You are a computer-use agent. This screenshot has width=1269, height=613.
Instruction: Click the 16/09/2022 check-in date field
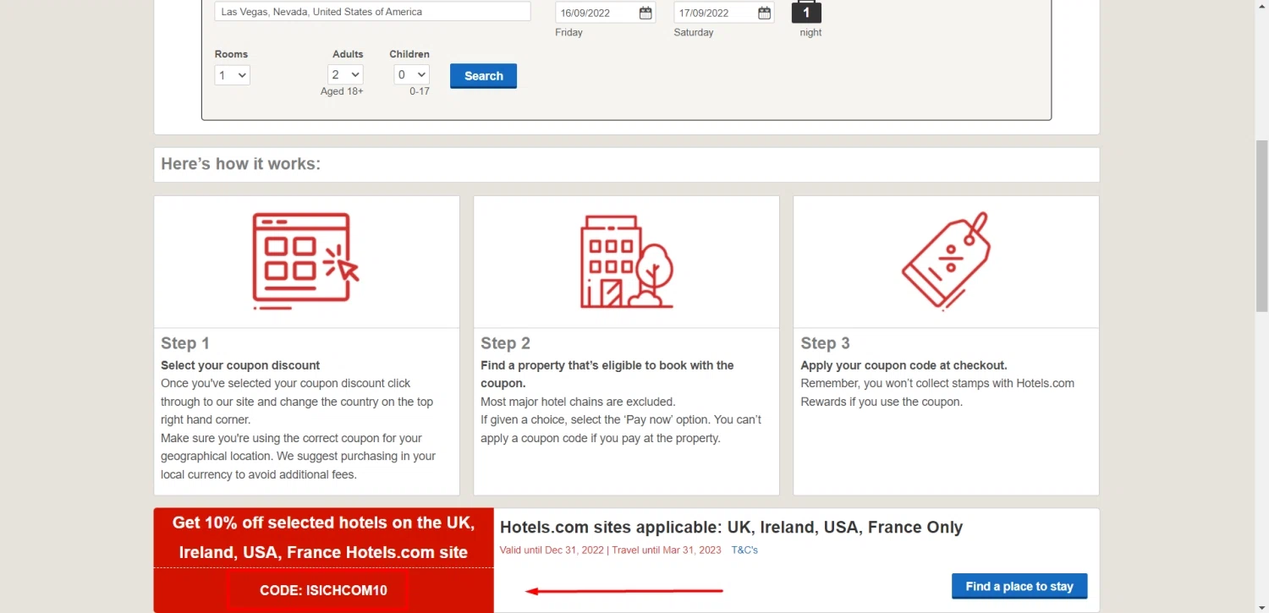click(605, 13)
